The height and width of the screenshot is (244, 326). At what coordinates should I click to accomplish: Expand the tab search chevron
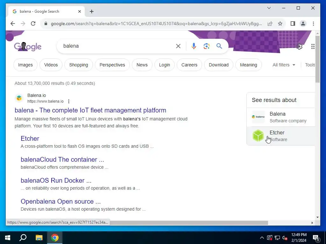tap(269, 8)
